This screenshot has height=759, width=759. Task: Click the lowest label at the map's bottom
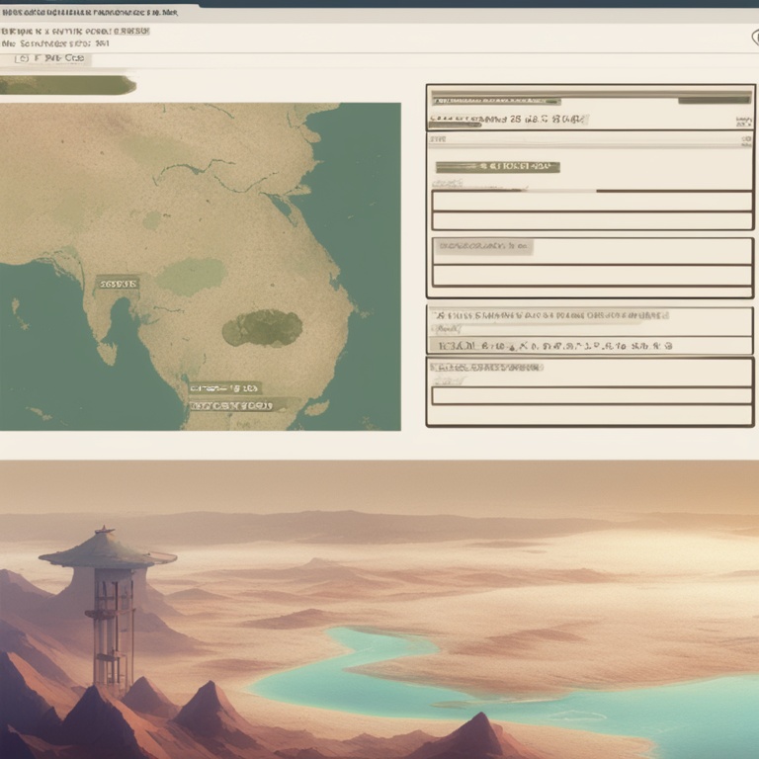(x=230, y=405)
